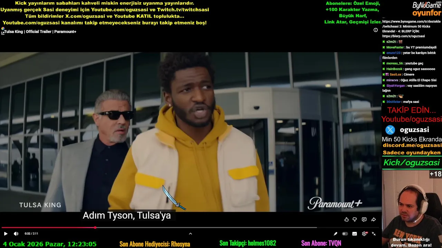The height and width of the screenshot is (248, 442).
Task: Like the video with thumbs up
Action: coord(346,219)
